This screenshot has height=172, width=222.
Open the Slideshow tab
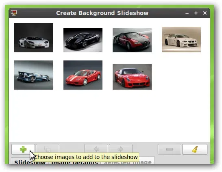(x=30, y=162)
